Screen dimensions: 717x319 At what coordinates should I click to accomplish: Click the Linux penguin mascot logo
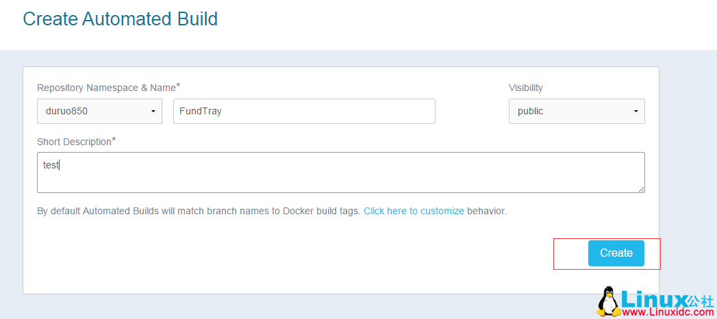[x=607, y=303]
